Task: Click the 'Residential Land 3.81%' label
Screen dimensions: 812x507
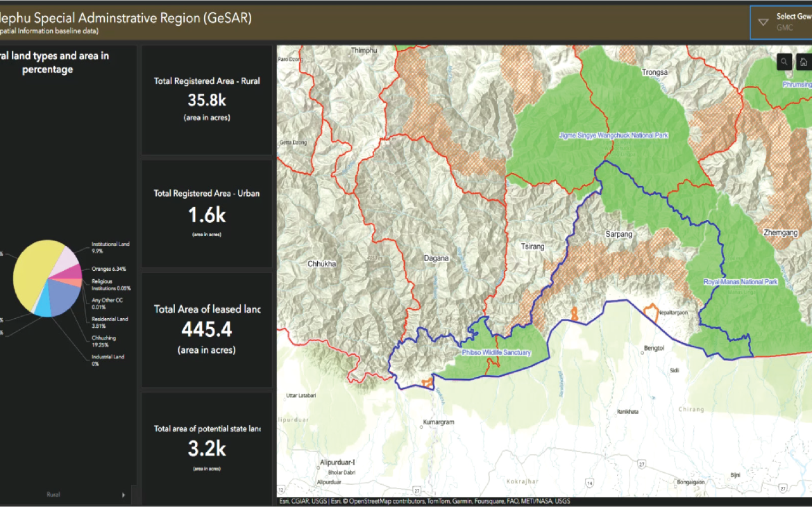Action: point(109,322)
